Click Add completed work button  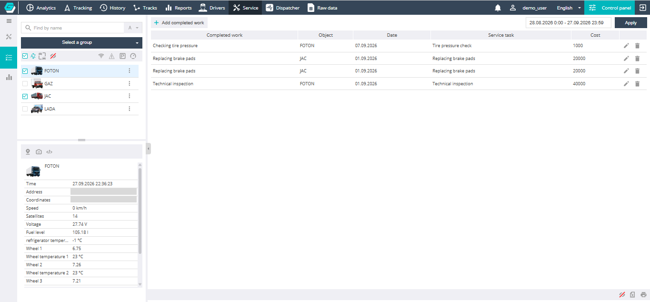click(179, 23)
